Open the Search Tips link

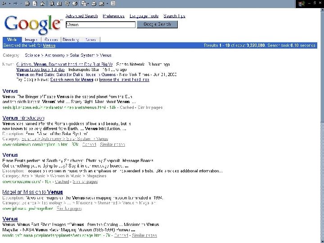[x=175, y=16]
